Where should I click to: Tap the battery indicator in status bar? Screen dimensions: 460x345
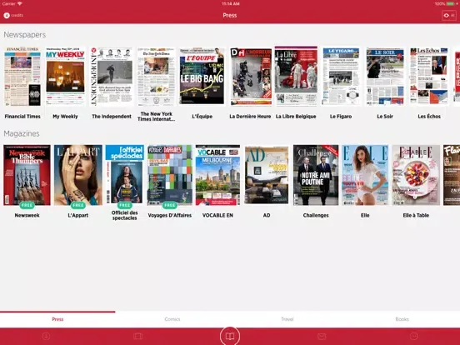(x=451, y=4)
